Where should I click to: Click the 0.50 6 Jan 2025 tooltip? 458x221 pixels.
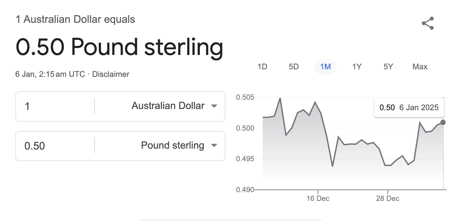[409, 107]
